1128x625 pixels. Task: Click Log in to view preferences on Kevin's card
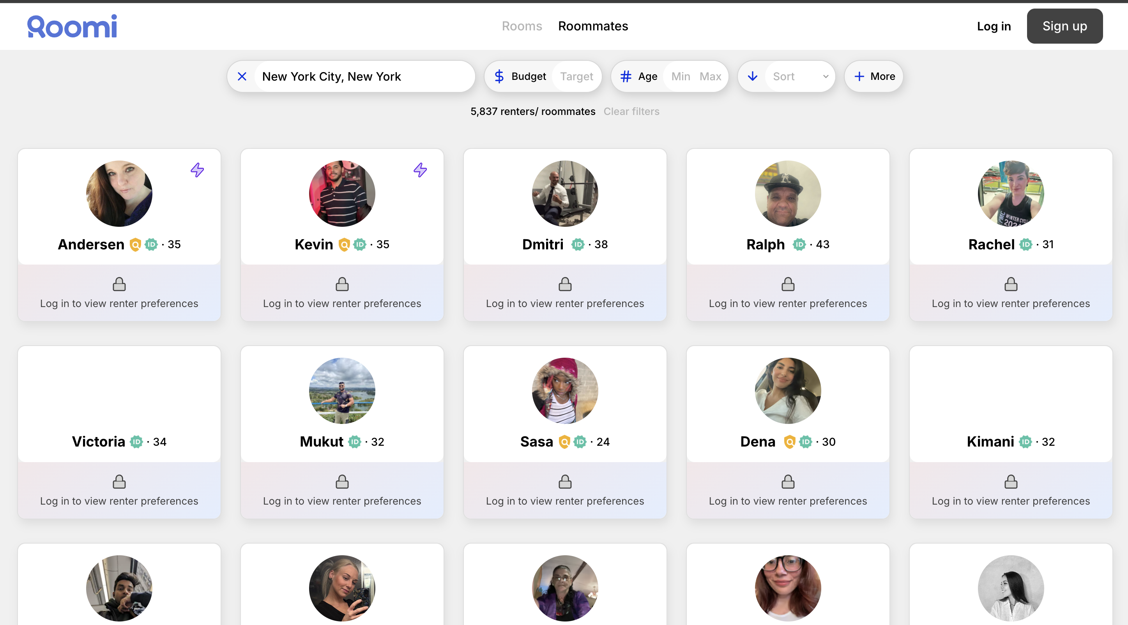click(x=342, y=303)
